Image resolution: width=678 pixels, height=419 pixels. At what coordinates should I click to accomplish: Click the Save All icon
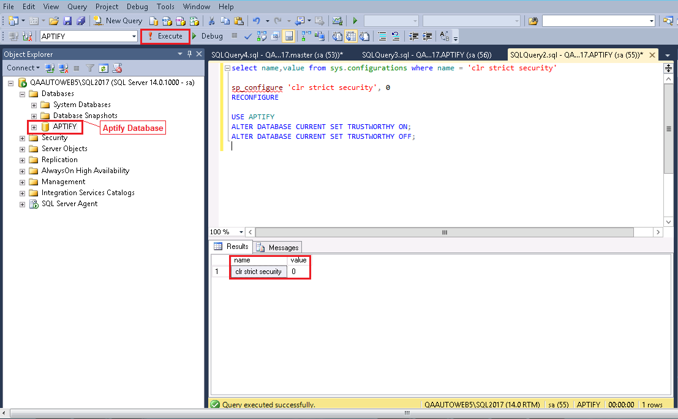click(80, 21)
